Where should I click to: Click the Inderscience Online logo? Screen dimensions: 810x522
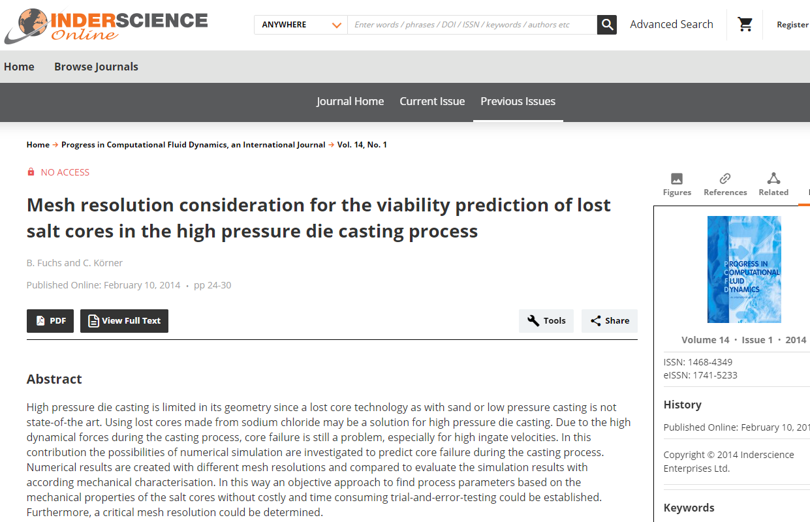[x=106, y=25]
